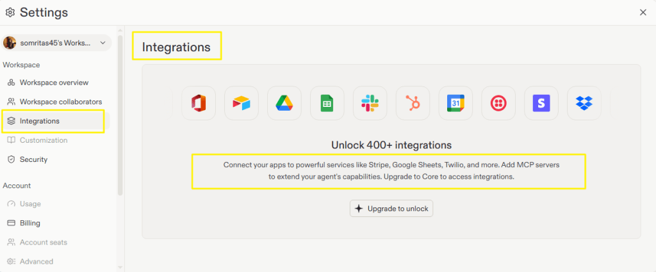The height and width of the screenshot is (272, 656).
Task: Click the Slack integration icon
Action: 370,103
